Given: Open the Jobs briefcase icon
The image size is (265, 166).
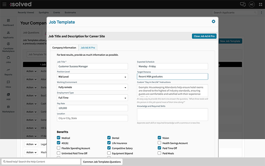Looking at the screenshot, I should (8, 57).
